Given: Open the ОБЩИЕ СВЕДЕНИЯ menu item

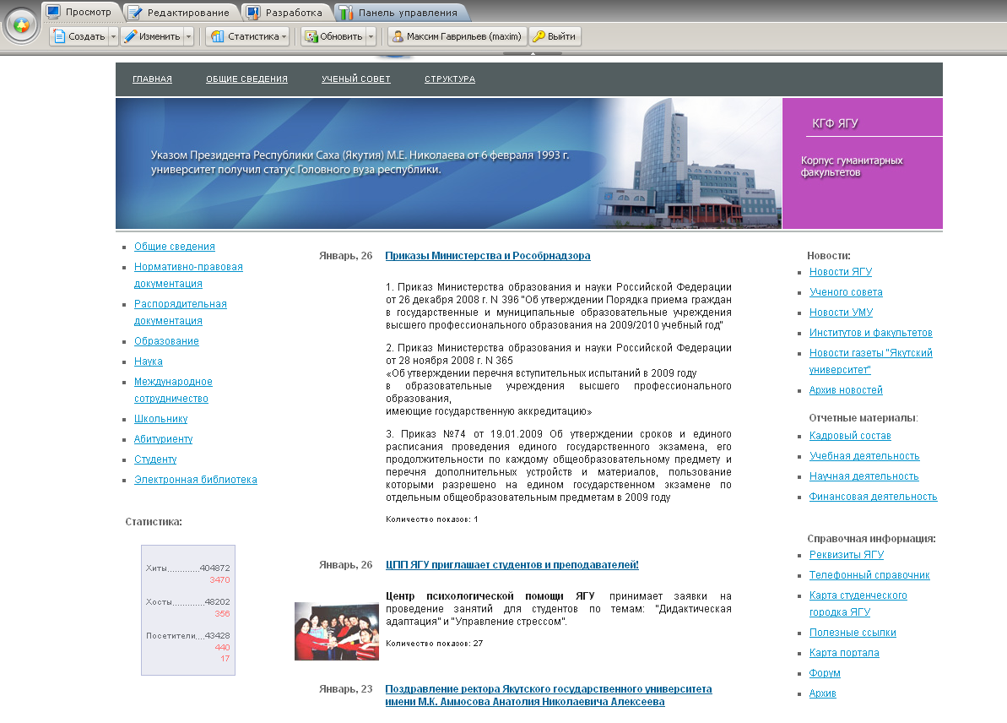Looking at the screenshot, I should (246, 79).
